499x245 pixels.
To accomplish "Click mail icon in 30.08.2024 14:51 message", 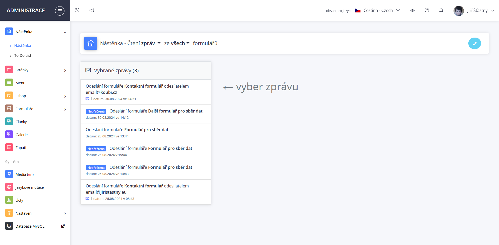I will tap(87, 99).
